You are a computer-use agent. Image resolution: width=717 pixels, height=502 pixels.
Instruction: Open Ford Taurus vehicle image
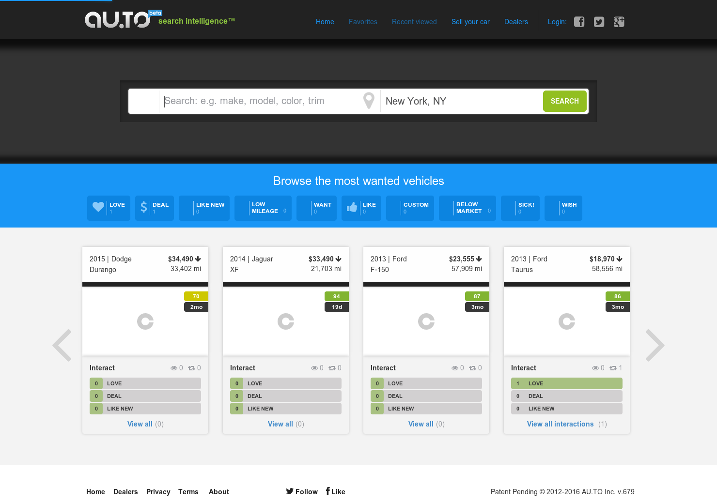point(567,321)
